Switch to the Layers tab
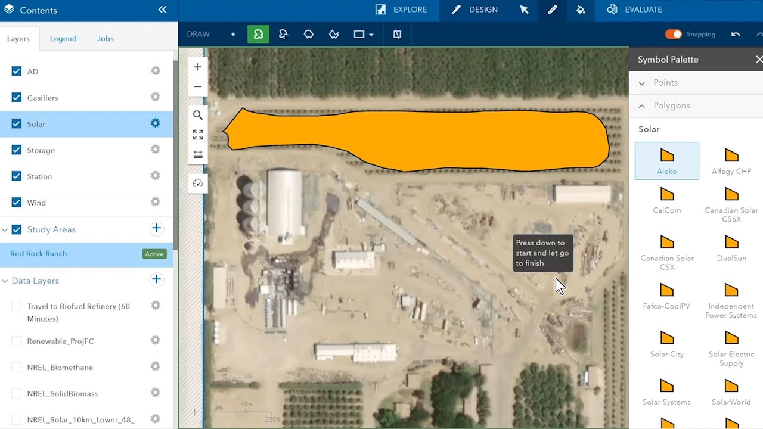This screenshot has width=763, height=429. (18, 39)
